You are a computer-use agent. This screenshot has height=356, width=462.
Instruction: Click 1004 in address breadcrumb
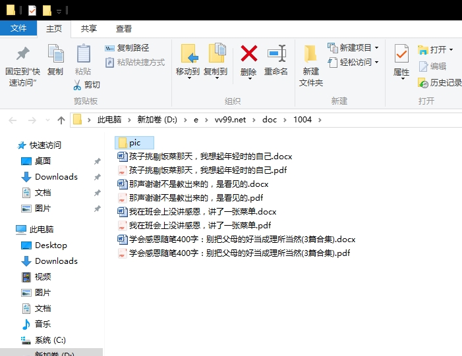click(303, 120)
